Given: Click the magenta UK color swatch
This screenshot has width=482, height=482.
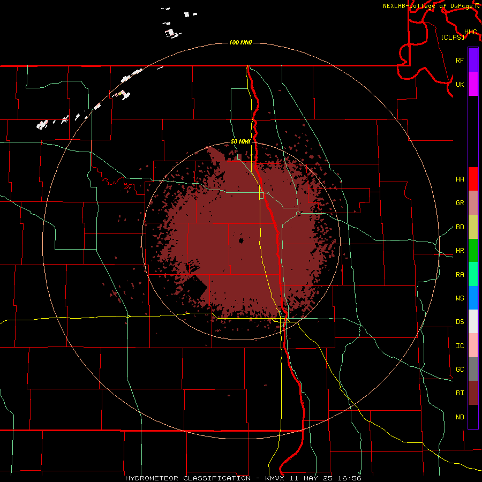Looking at the screenshot, I should coord(473,84).
